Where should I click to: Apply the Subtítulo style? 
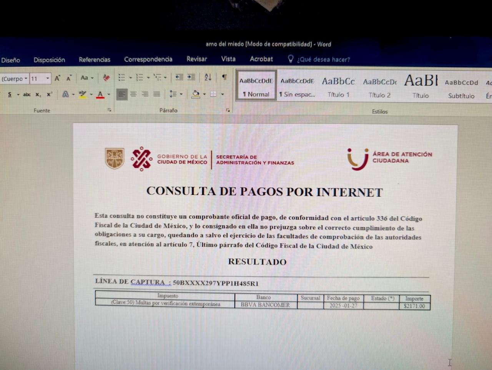coord(461,88)
